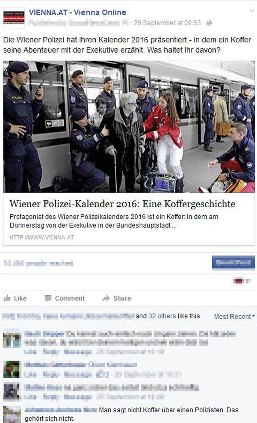The height and width of the screenshot is (423, 257).
Task: Click the third commenter's avatar
Action: pyautogui.click(x=12, y=391)
